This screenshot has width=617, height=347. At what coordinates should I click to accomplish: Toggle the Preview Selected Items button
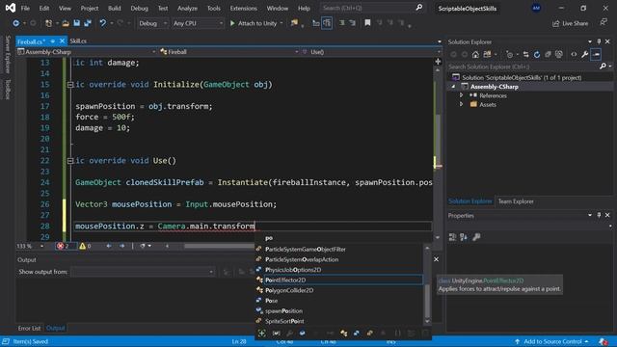(x=596, y=54)
